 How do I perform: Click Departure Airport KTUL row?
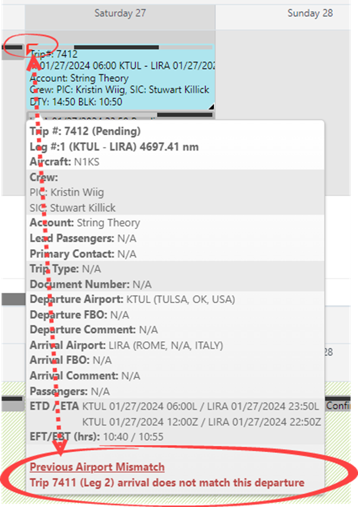[132, 300]
